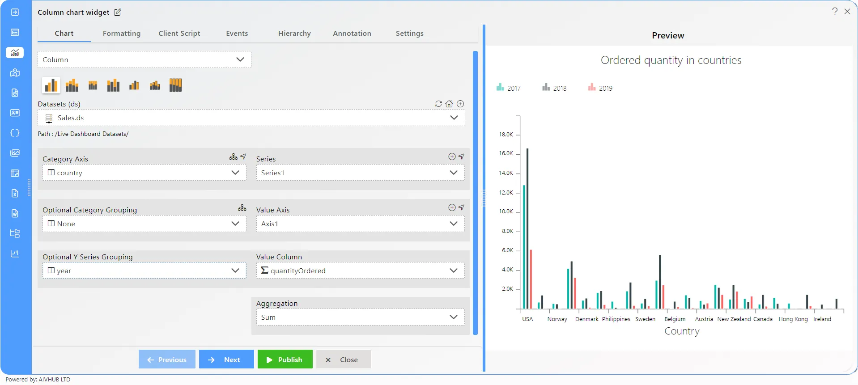Screen dimensions: 858x385
Task: Open the image widget icon in sidebar
Action: (x=15, y=153)
